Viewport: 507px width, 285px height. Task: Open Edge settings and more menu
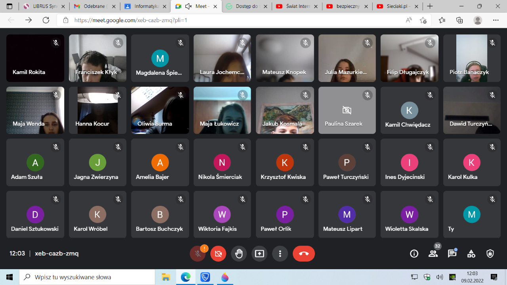tap(496, 20)
